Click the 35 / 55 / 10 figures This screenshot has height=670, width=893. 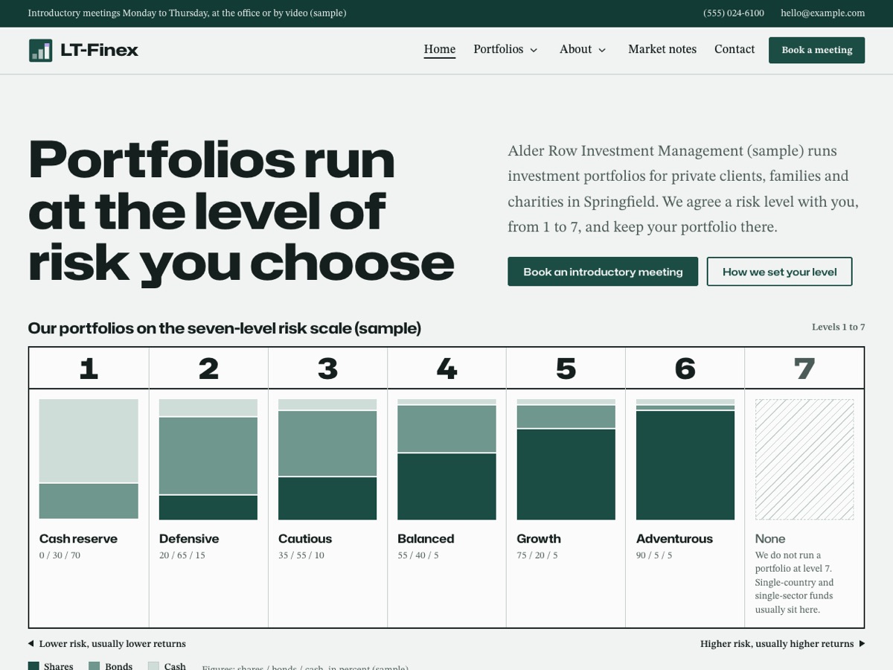(x=301, y=555)
